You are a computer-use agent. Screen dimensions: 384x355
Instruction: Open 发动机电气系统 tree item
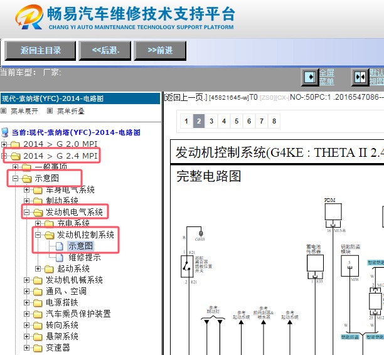(x=74, y=212)
